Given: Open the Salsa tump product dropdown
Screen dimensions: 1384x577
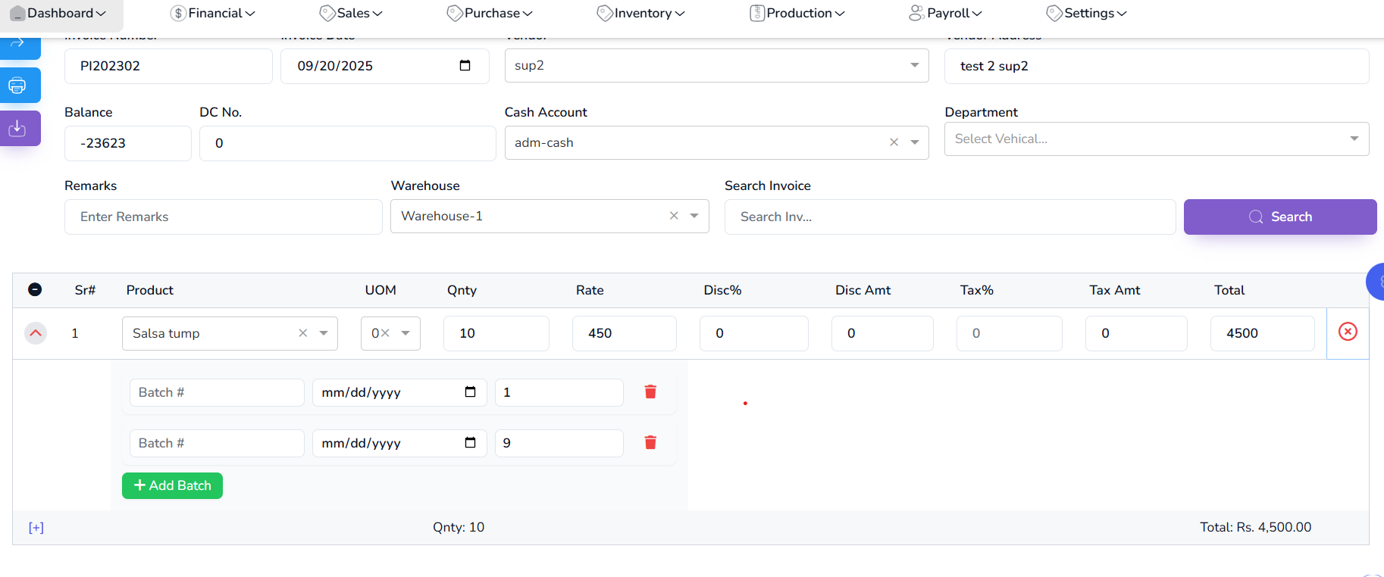Looking at the screenshot, I should 324,333.
